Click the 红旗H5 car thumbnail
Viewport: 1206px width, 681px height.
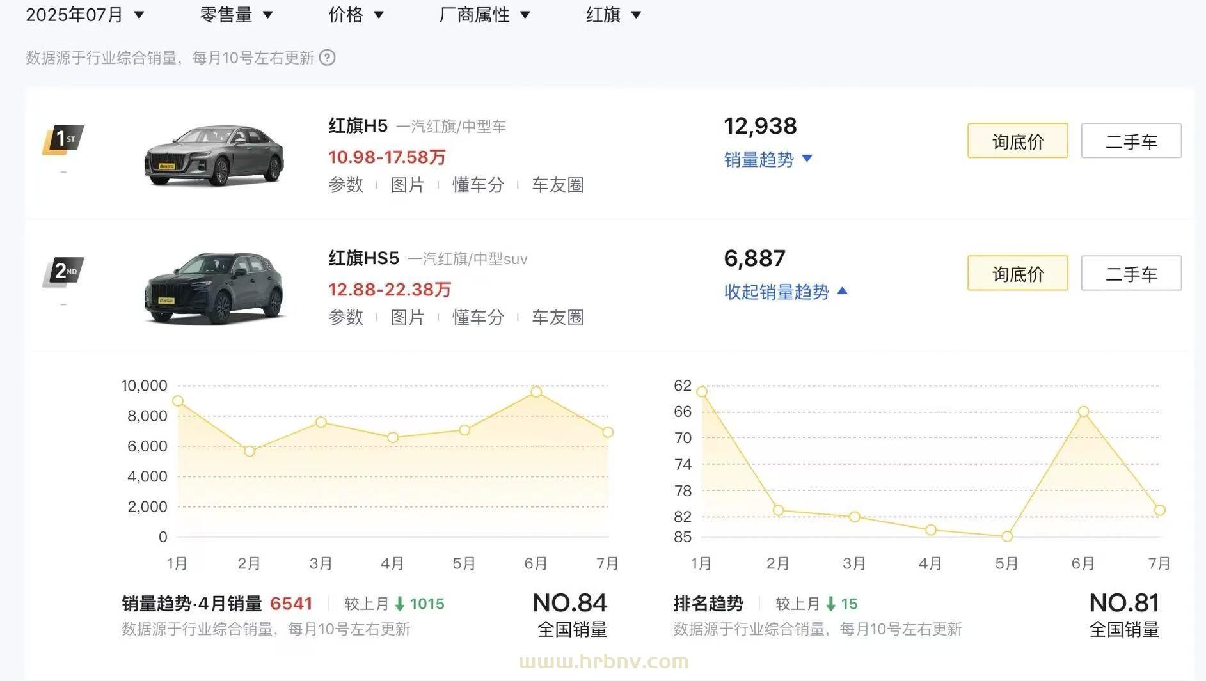tap(214, 155)
